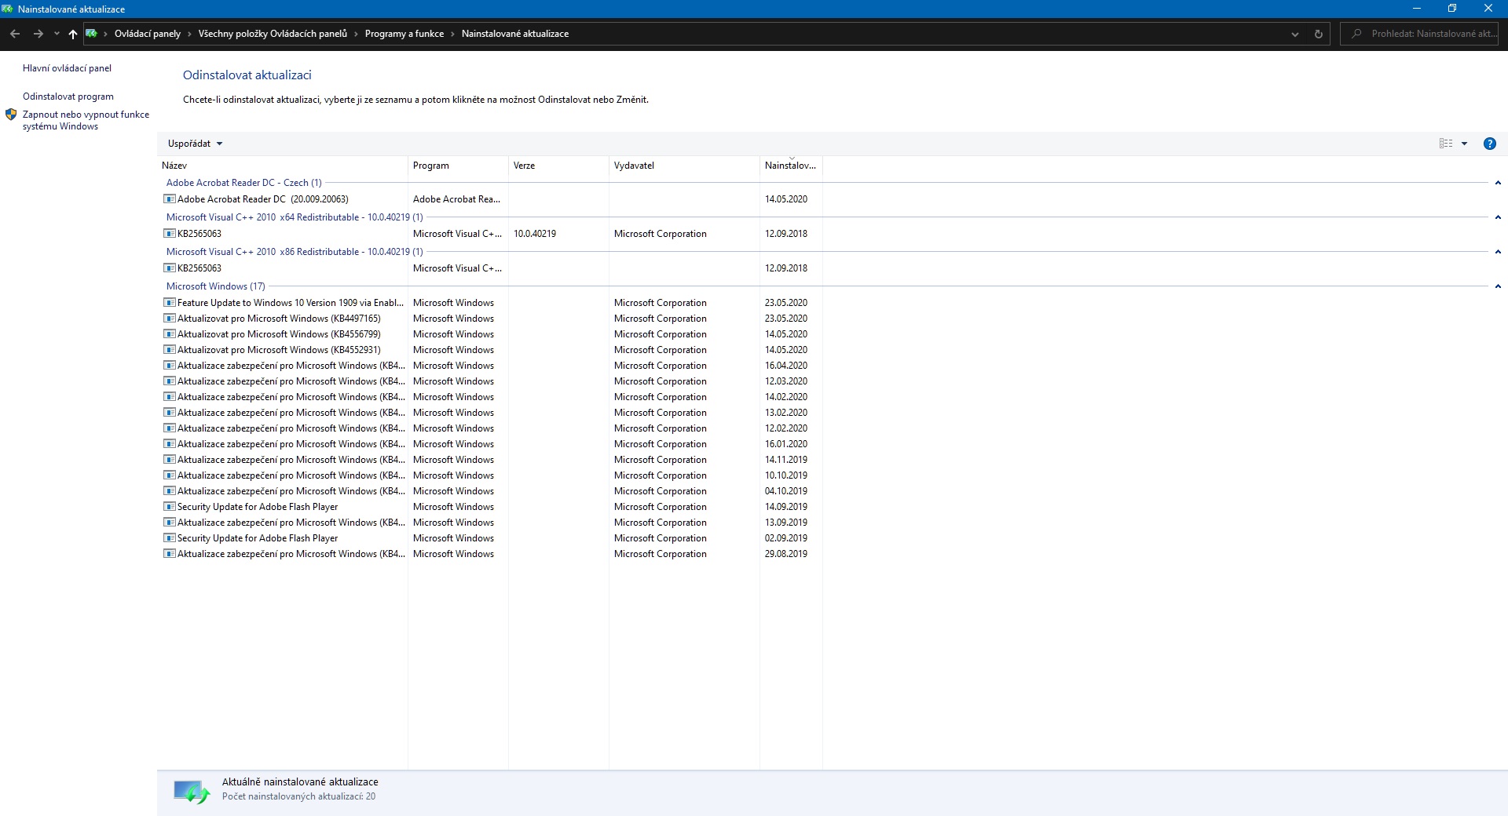Open the blue help question mark icon
1508x816 pixels.
[1489, 144]
